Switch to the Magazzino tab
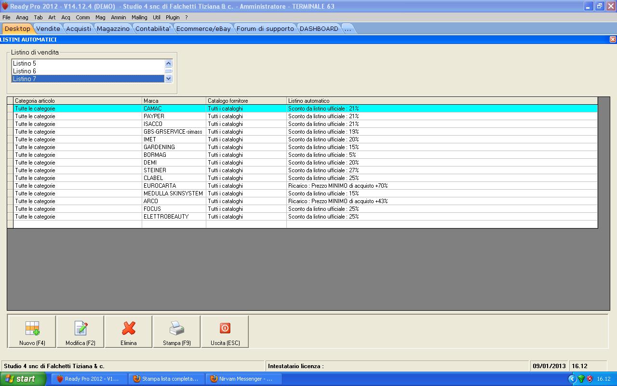617x386 pixels. coord(113,28)
